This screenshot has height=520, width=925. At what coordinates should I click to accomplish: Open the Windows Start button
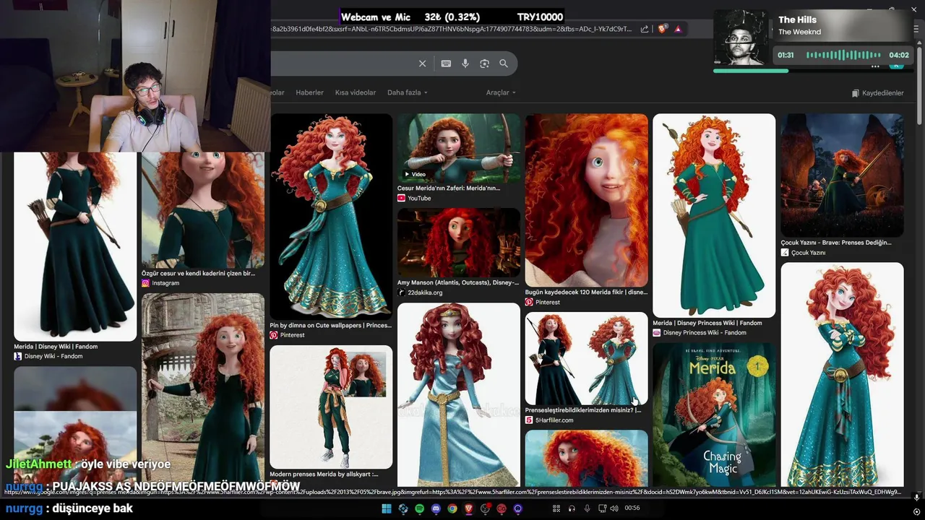pyautogui.click(x=387, y=508)
